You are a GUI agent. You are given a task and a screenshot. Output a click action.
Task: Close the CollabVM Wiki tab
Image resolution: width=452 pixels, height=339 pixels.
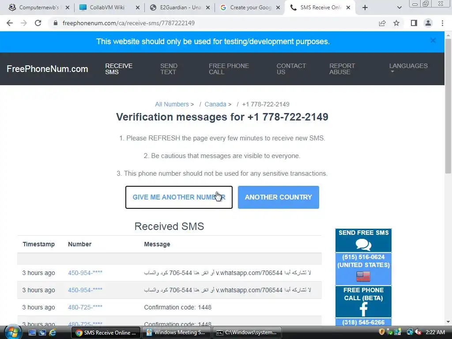[x=138, y=8]
